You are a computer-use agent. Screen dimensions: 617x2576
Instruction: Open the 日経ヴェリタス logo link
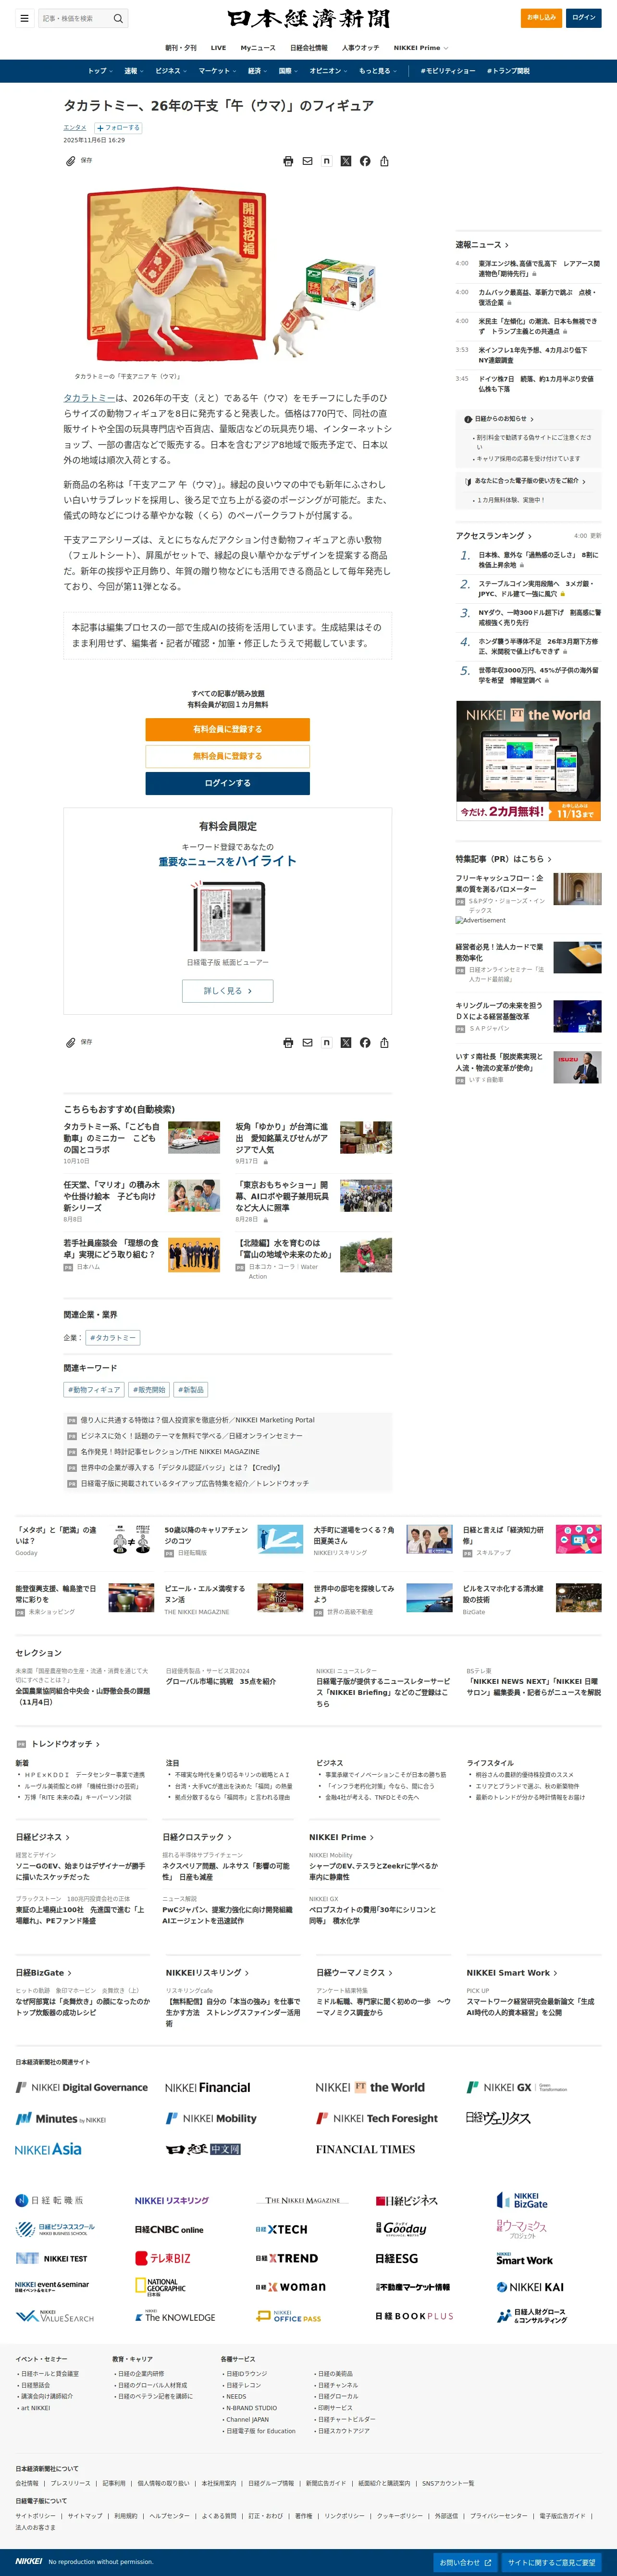(x=498, y=2118)
